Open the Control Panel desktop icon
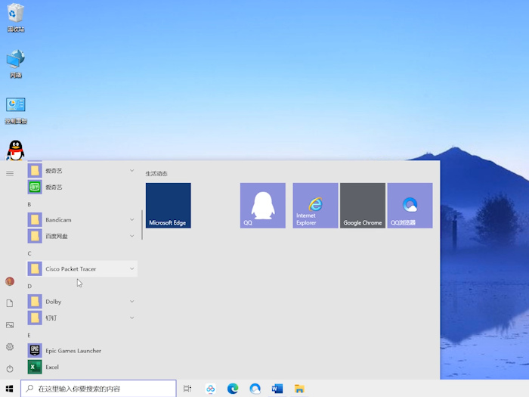Viewport: 529px width, 397px height. point(16,110)
